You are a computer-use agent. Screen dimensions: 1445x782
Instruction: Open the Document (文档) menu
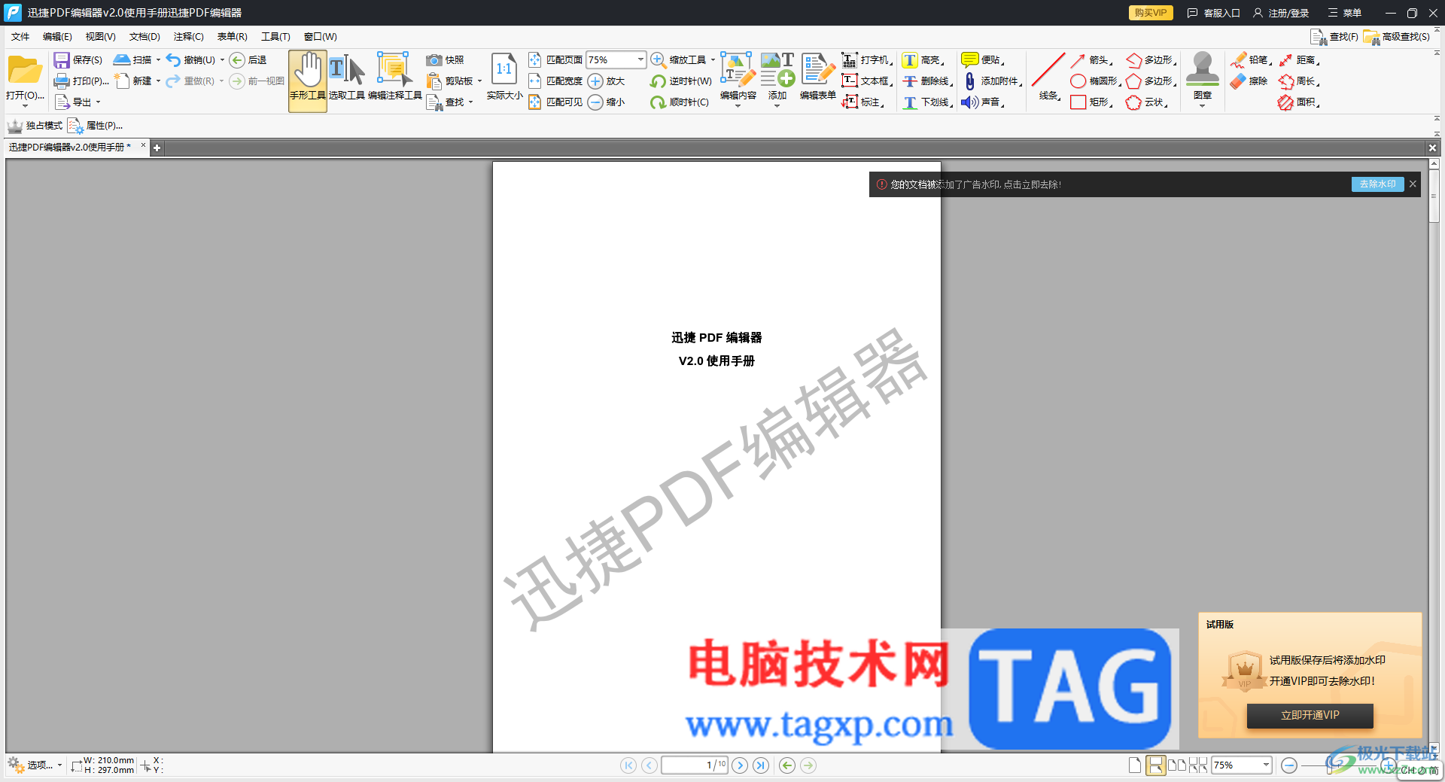click(x=144, y=36)
